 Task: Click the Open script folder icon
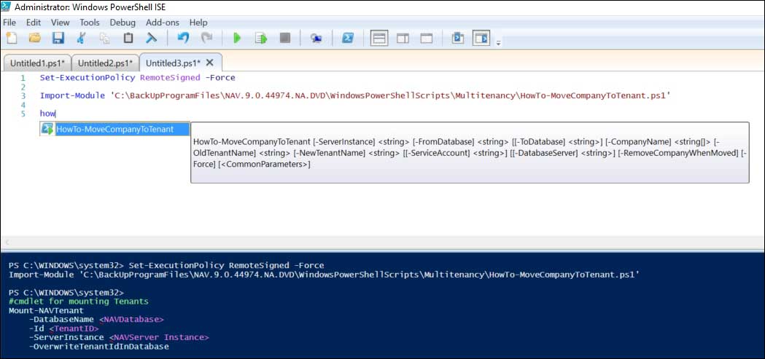point(34,38)
